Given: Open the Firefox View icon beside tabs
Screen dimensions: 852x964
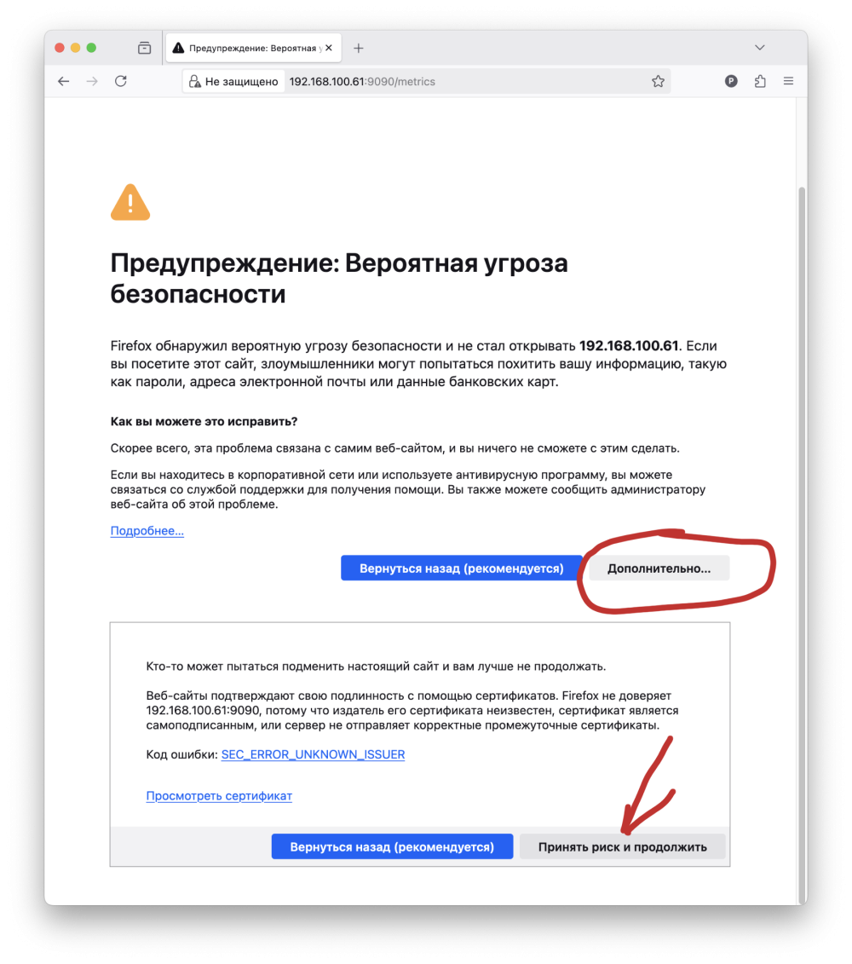Looking at the screenshot, I should (145, 48).
